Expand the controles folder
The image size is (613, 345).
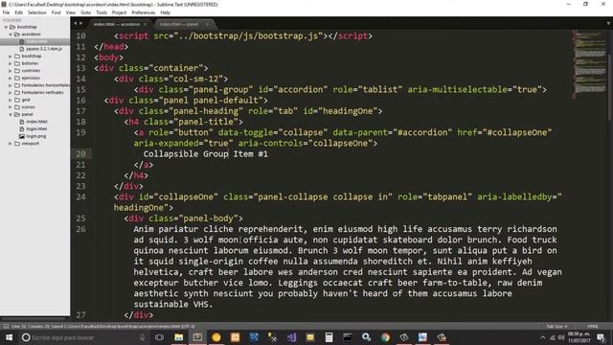point(11,71)
